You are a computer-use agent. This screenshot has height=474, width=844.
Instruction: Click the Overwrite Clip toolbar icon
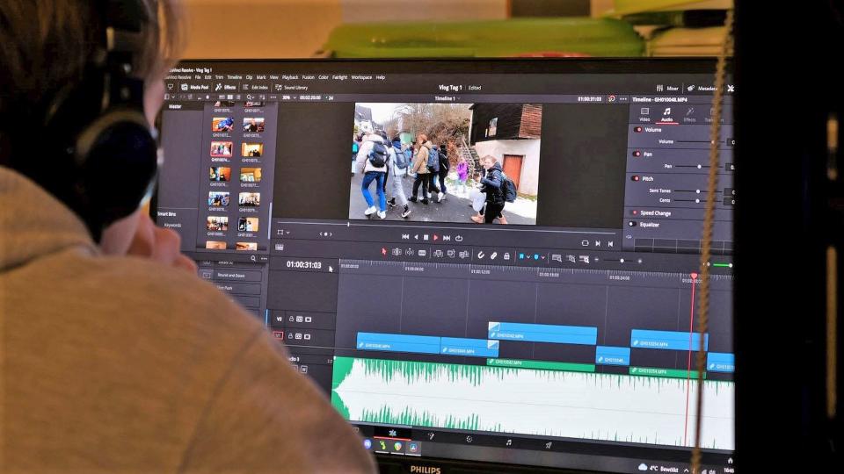[451, 253]
